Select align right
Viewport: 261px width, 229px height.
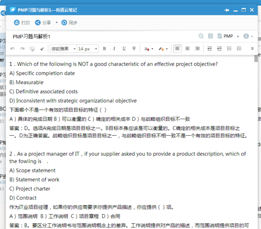(197, 48)
